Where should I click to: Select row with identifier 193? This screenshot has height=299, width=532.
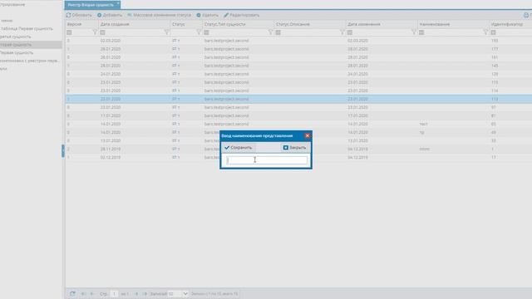click(x=298, y=41)
